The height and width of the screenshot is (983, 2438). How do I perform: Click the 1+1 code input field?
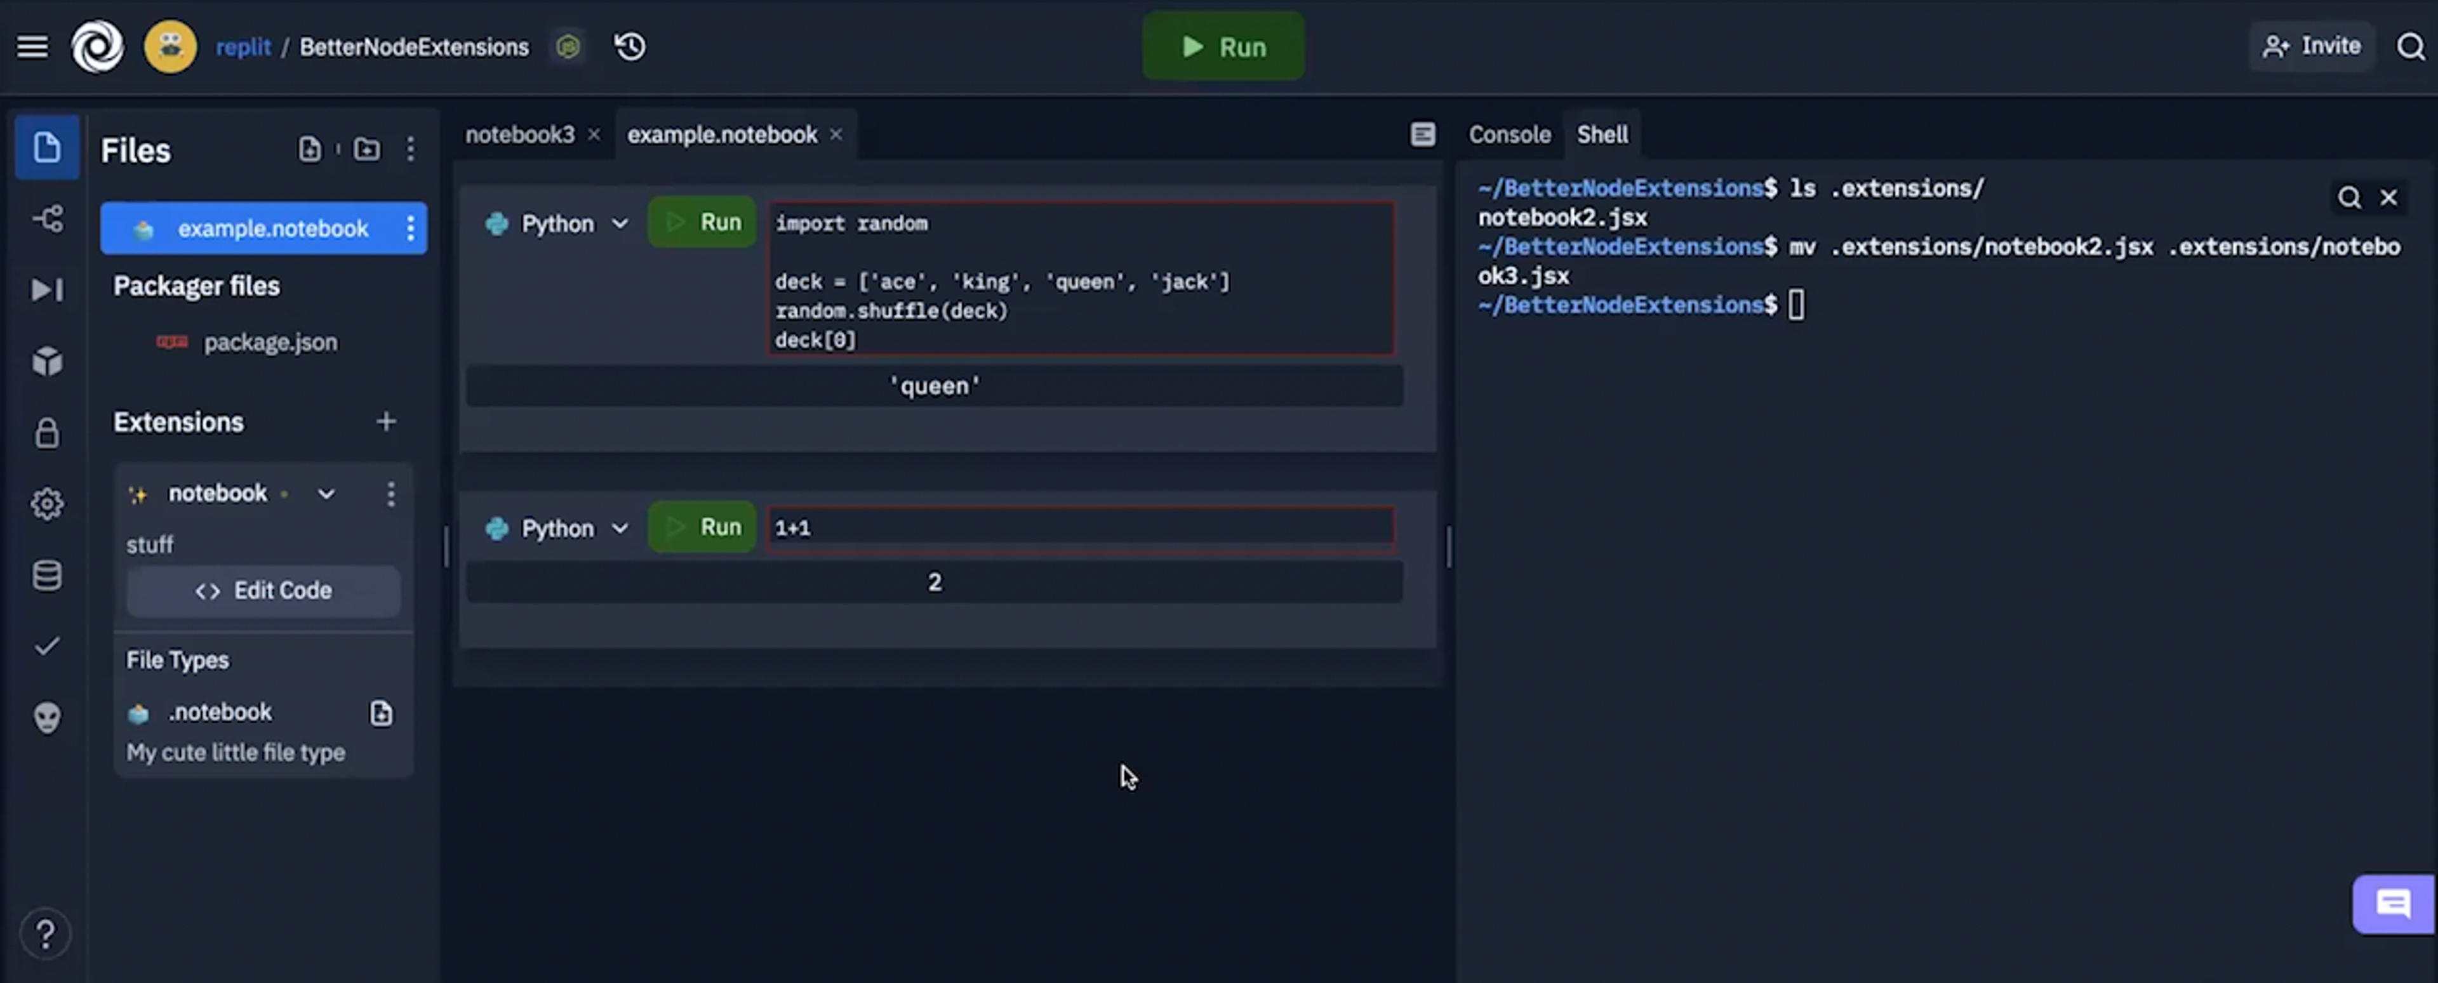point(1081,528)
